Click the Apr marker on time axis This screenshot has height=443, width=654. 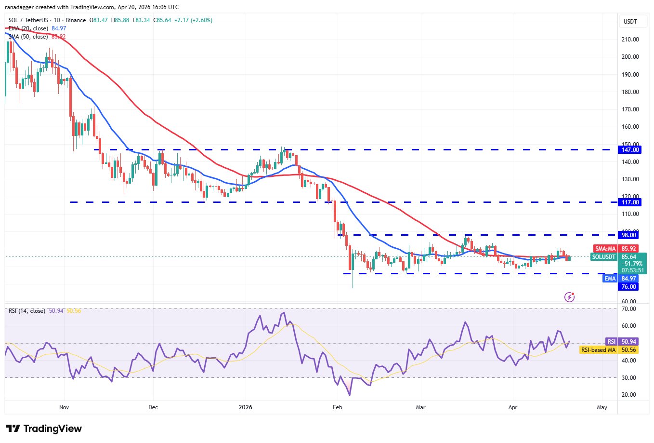coord(513,407)
